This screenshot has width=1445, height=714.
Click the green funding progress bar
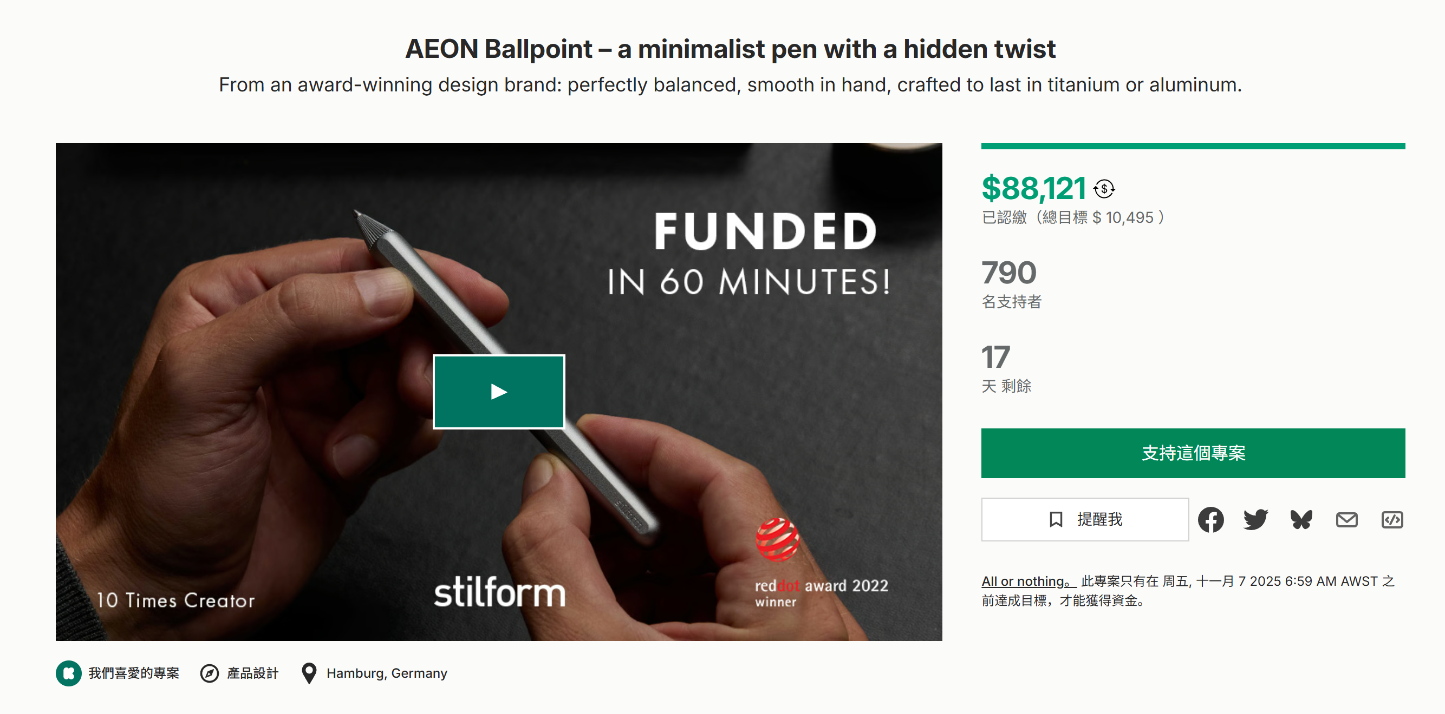point(1193,146)
